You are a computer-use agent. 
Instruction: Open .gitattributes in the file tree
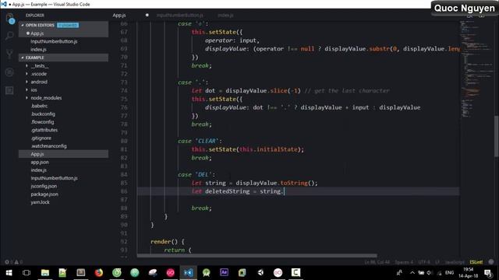click(x=44, y=130)
